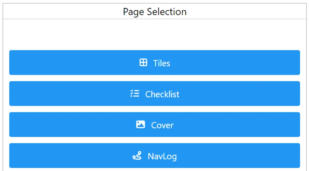The width and height of the screenshot is (309, 171).
Task: Click empty white space above Tiles button
Action: coord(154,35)
